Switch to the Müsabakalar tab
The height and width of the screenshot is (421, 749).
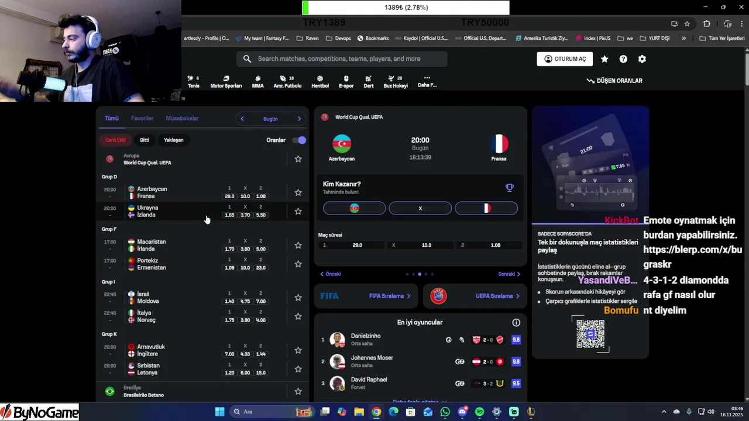point(182,119)
